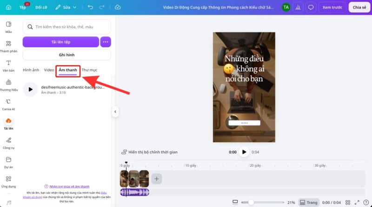Enter fullscreen presentation mode icon
This screenshot has width=372, height=207.
tap(357, 202)
